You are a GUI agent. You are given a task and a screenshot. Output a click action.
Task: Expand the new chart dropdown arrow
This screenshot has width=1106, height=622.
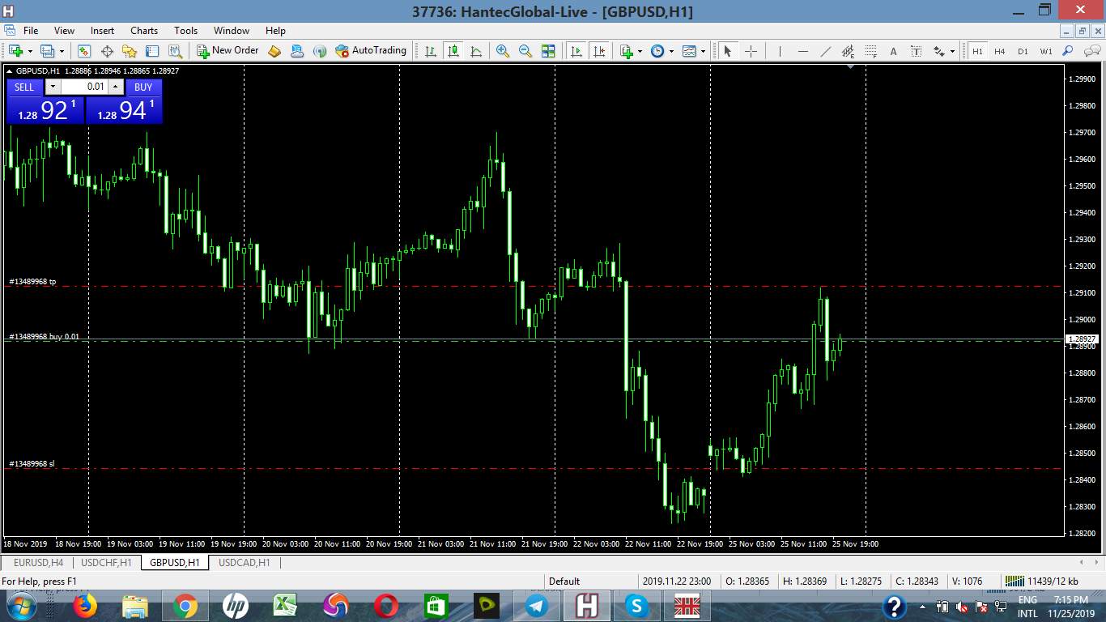(x=30, y=51)
